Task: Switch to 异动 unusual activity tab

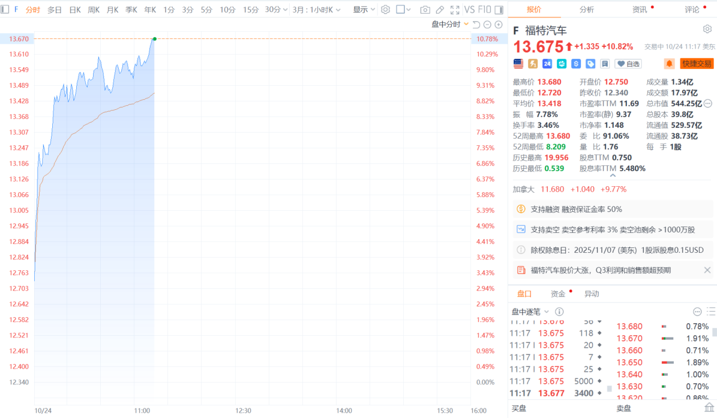Action: click(x=592, y=294)
